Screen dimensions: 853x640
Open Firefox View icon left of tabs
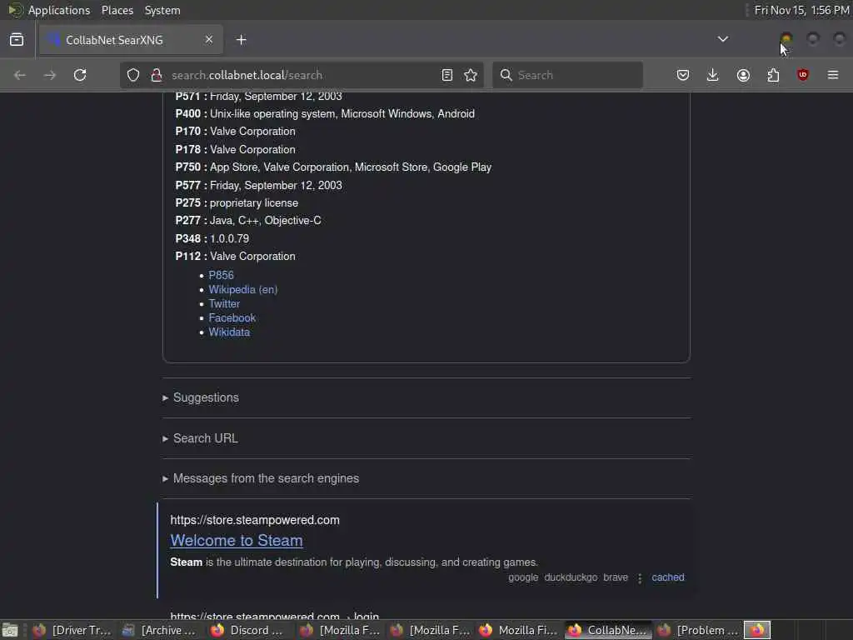17,40
